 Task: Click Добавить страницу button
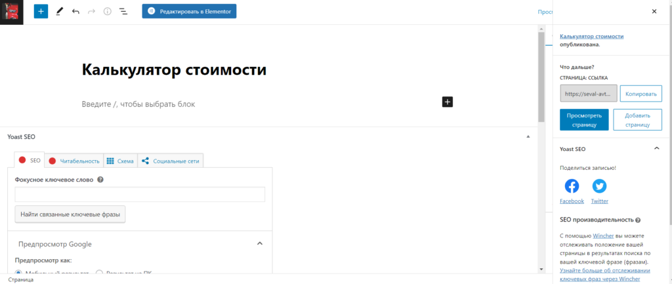click(638, 119)
